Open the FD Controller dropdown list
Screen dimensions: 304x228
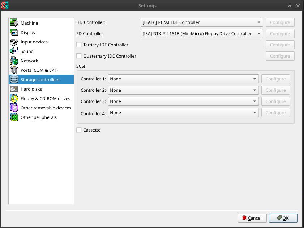(x=202, y=34)
